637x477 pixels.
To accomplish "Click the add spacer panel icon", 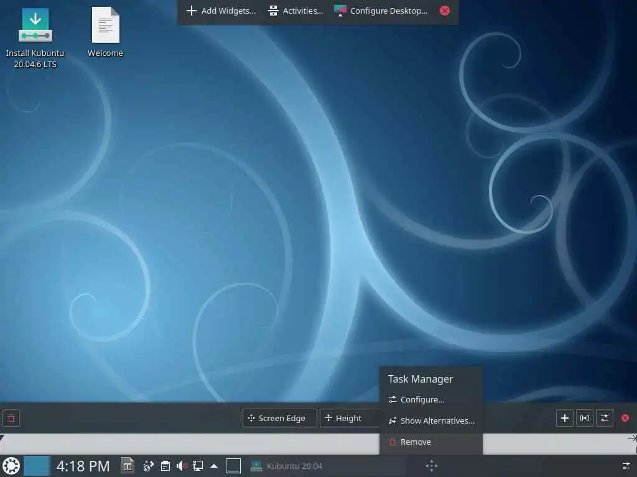I will pos(585,418).
